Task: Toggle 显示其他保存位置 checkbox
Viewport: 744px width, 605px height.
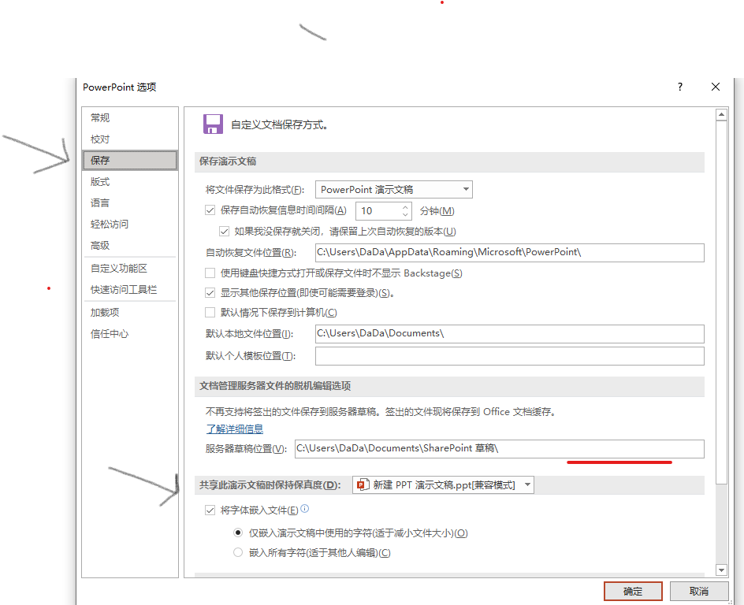Action: click(210, 292)
